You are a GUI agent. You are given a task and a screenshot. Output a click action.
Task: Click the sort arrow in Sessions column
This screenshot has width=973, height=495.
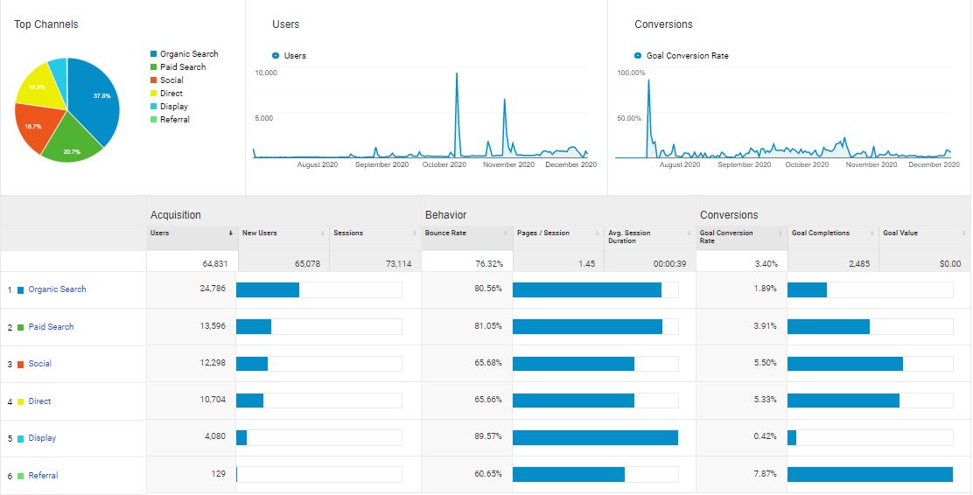[415, 234]
